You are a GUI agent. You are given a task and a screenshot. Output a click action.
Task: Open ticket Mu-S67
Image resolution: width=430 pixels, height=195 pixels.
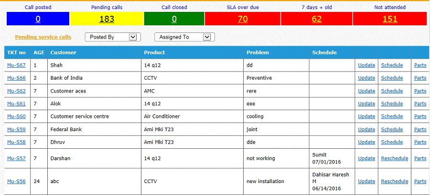click(x=16, y=65)
